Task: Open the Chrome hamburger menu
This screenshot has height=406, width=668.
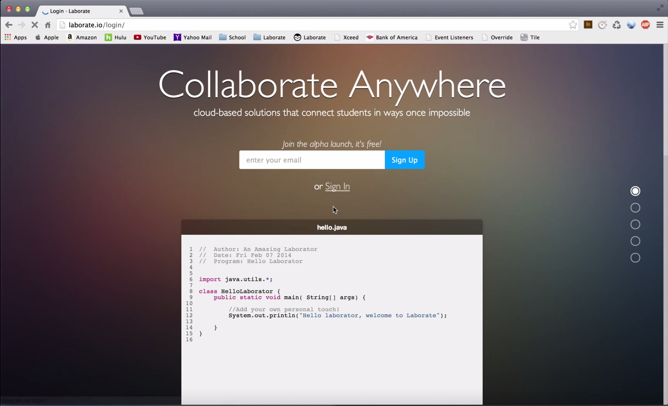Action: coord(660,25)
